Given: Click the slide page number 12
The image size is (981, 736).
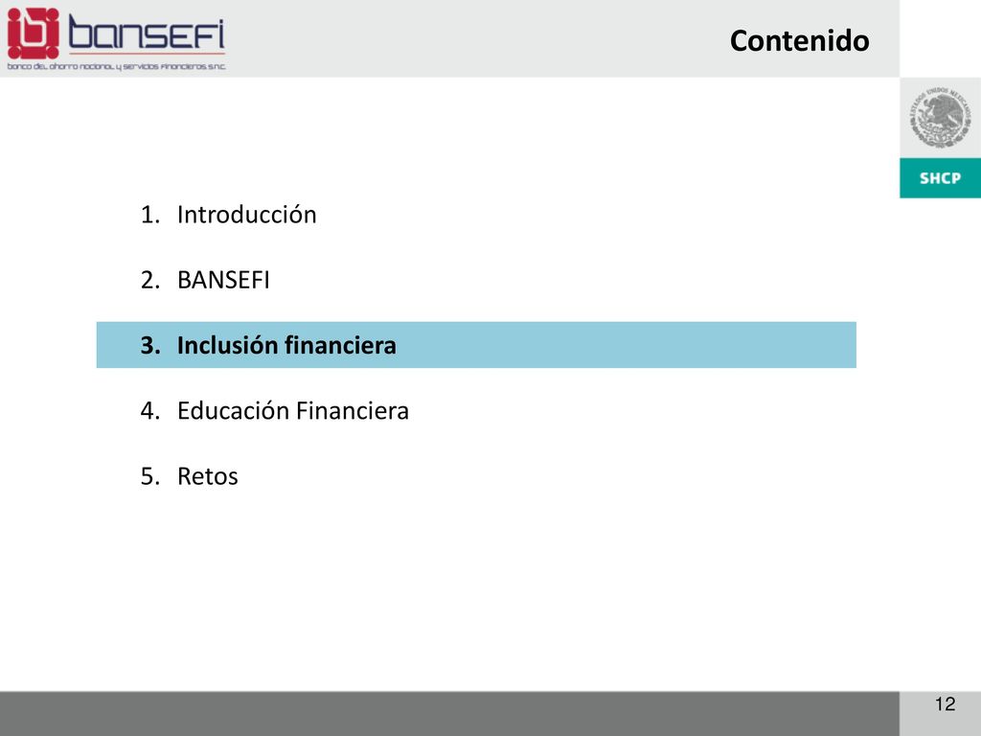Looking at the screenshot, I should (945, 704).
